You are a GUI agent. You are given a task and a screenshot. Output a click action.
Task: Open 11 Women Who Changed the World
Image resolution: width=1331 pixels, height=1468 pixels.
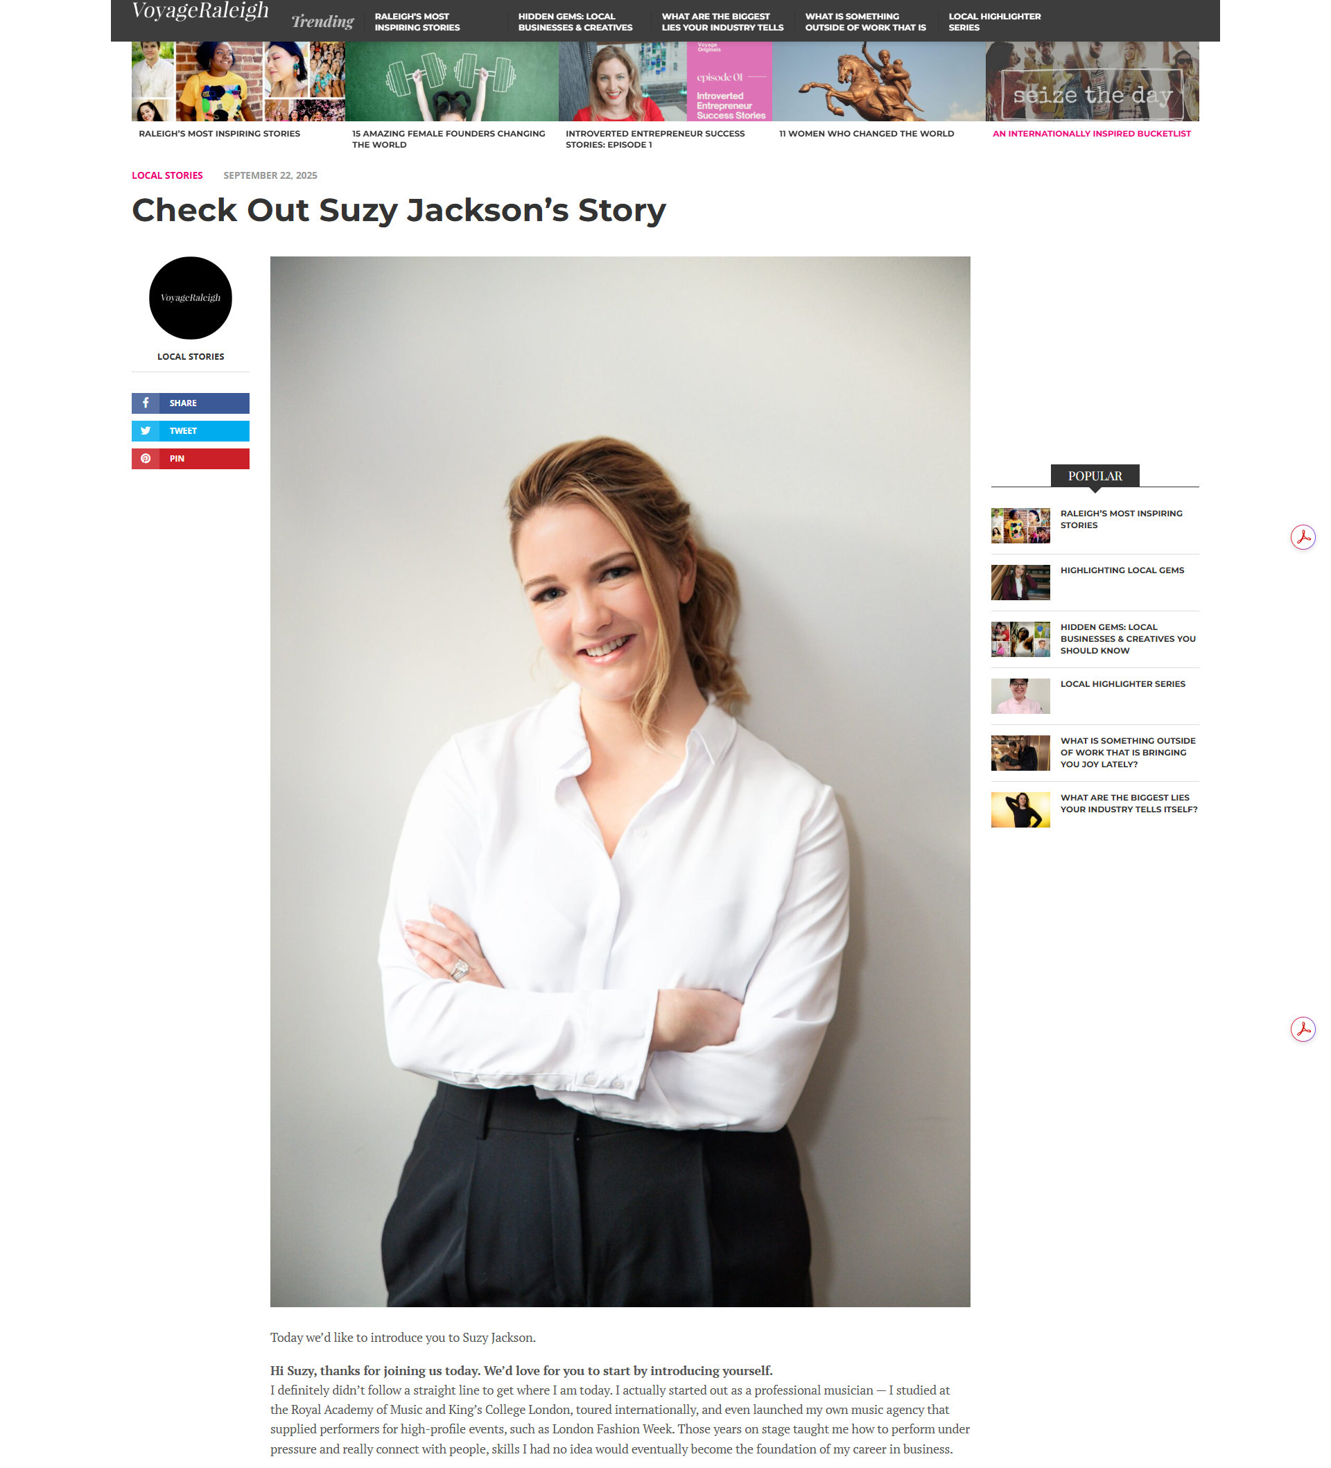coord(867,133)
